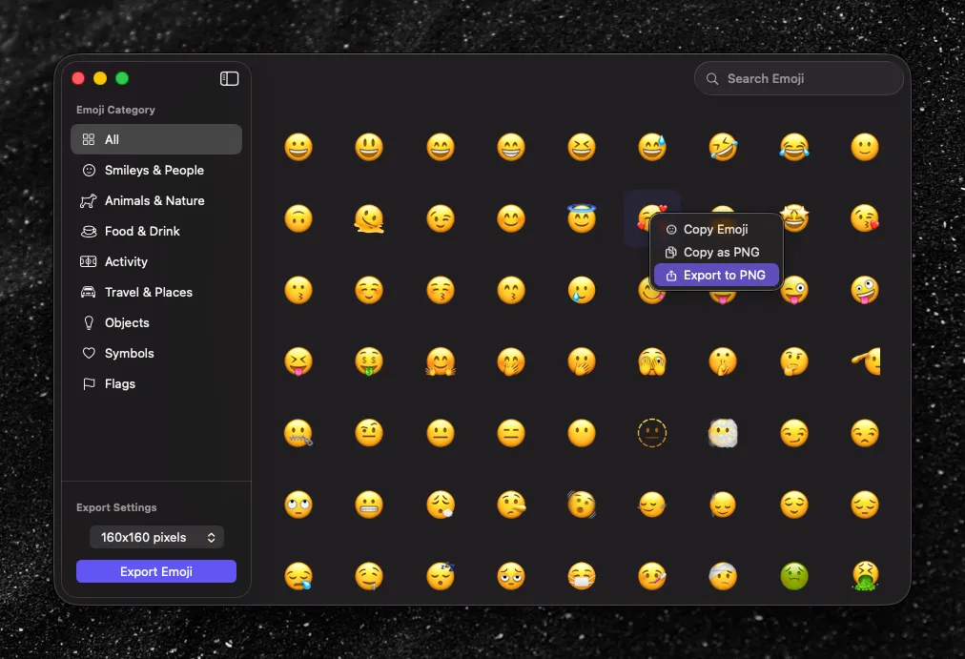Open Travel & Places category
The width and height of the screenshot is (965, 659).
tap(156, 292)
